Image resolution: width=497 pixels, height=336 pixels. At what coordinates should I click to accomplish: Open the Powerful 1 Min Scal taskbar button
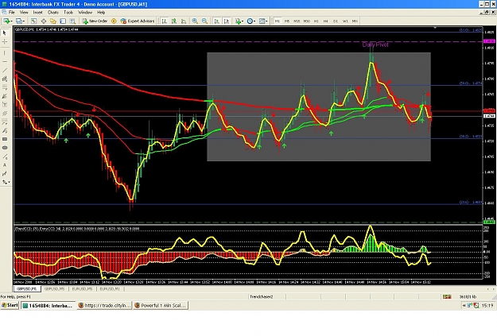(x=161, y=305)
